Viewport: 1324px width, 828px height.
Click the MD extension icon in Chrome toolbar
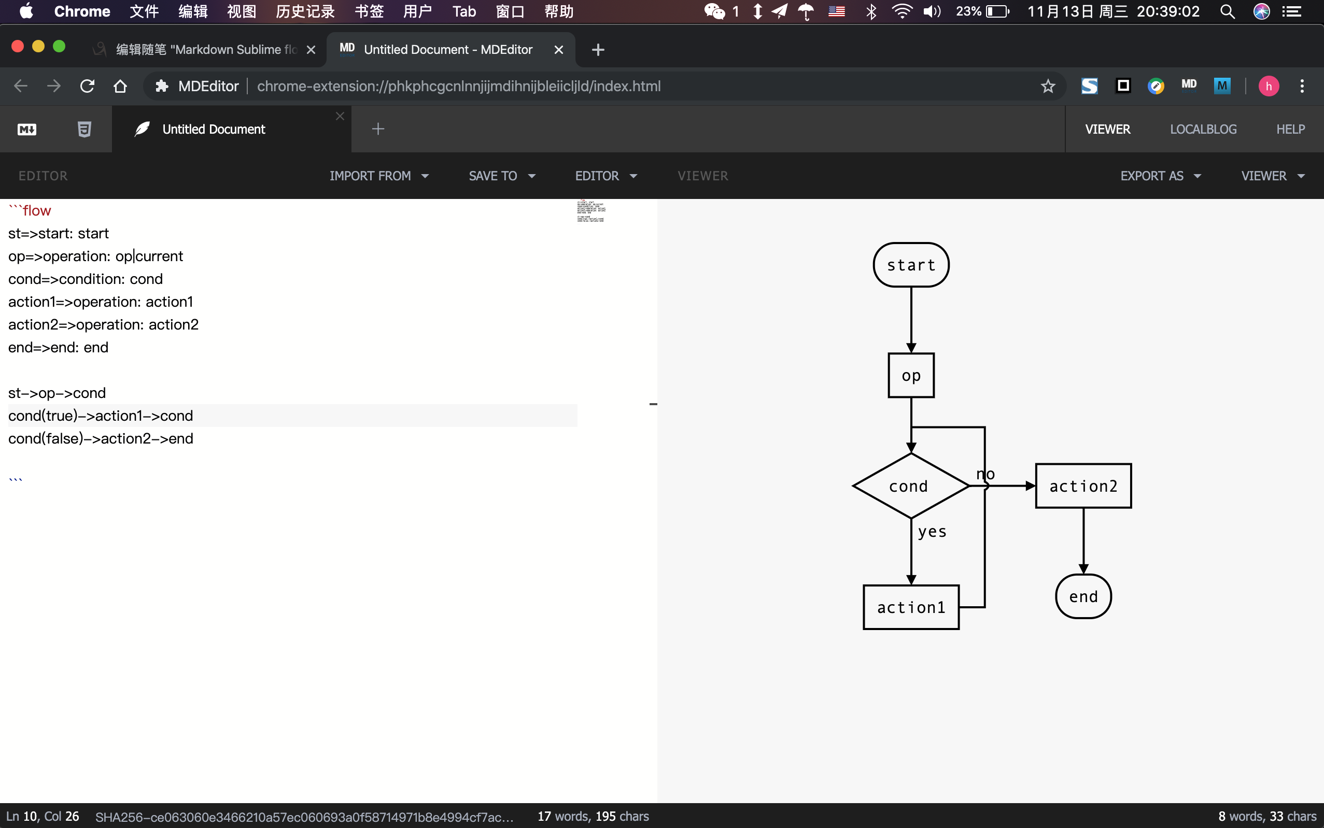click(1188, 85)
